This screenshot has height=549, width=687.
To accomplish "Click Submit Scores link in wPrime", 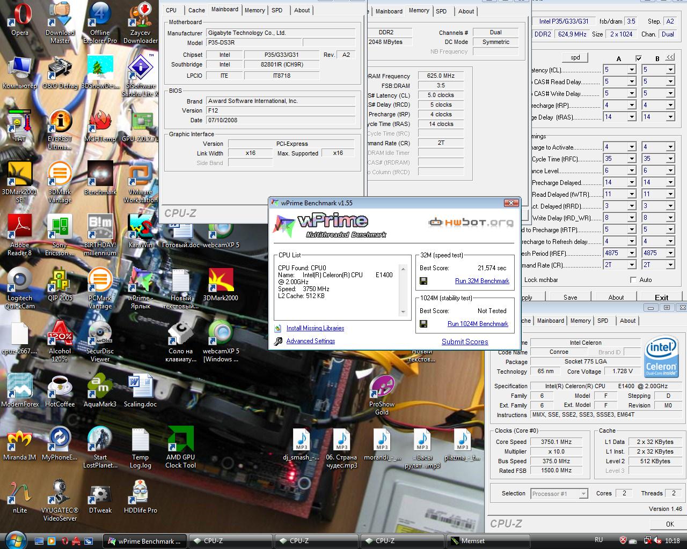I will coord(465,342).
